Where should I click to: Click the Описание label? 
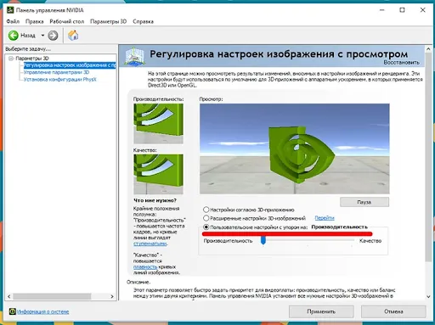coord(138,282)
